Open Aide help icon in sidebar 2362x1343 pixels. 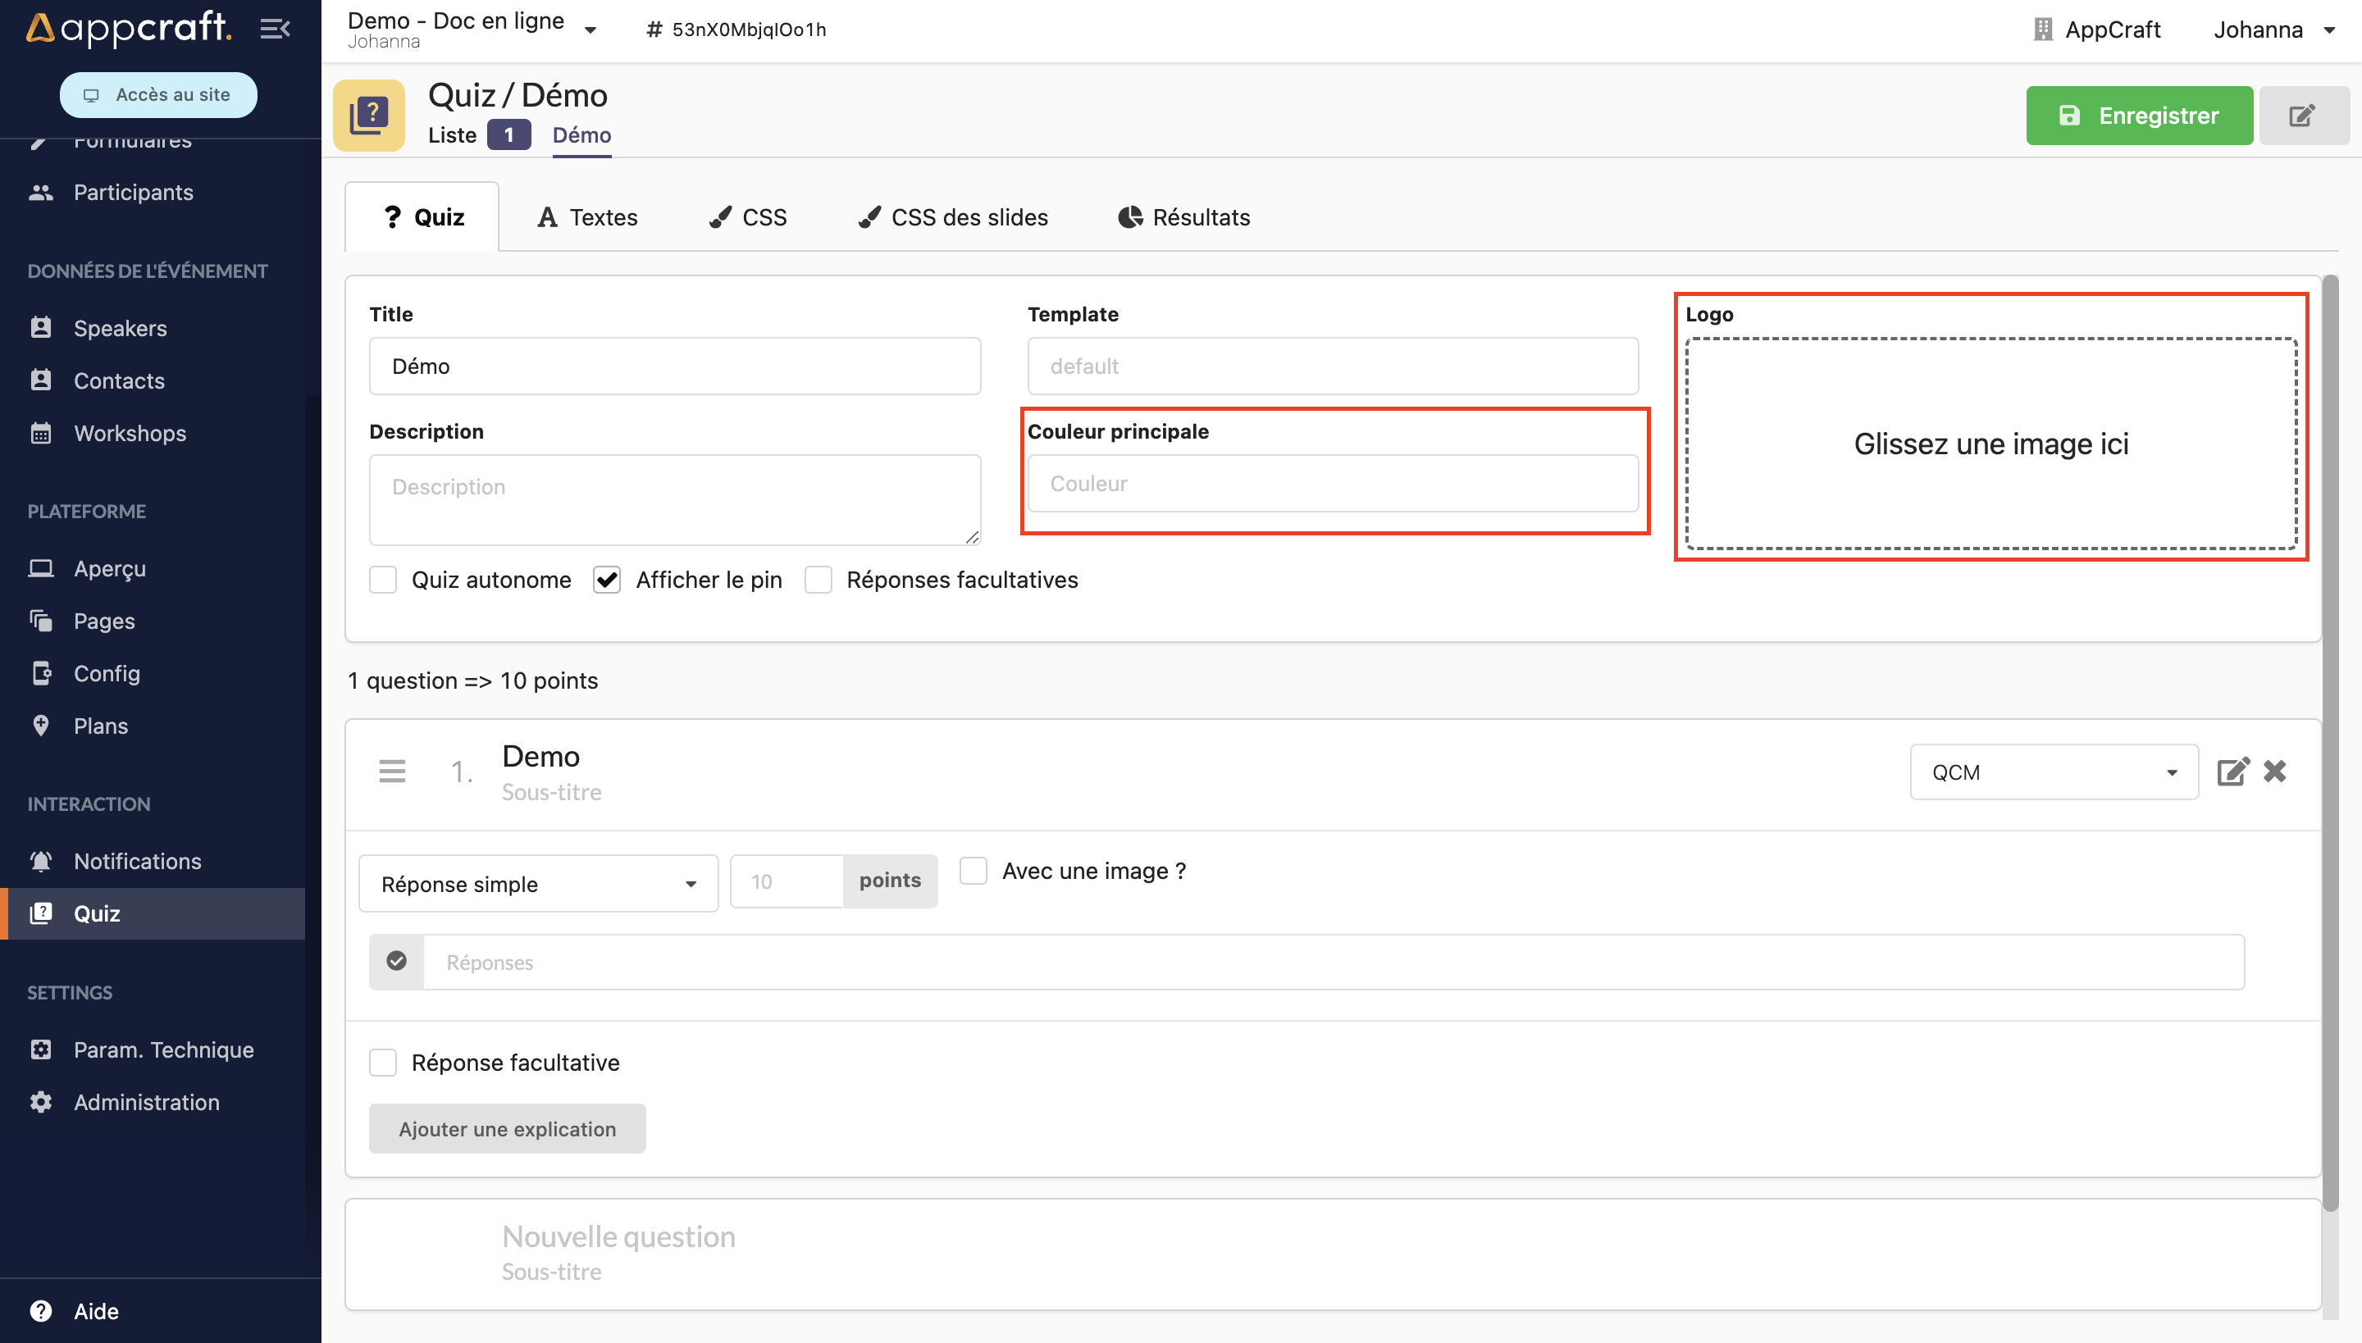[41, 1311]
